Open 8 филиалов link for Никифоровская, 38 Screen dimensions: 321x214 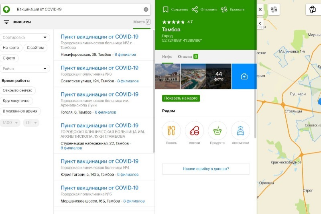(125, 55)
